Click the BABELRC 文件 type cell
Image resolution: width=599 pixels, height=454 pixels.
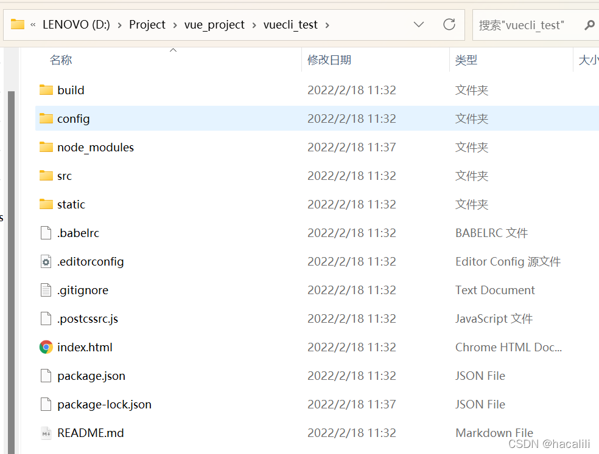tap(491, 233)
